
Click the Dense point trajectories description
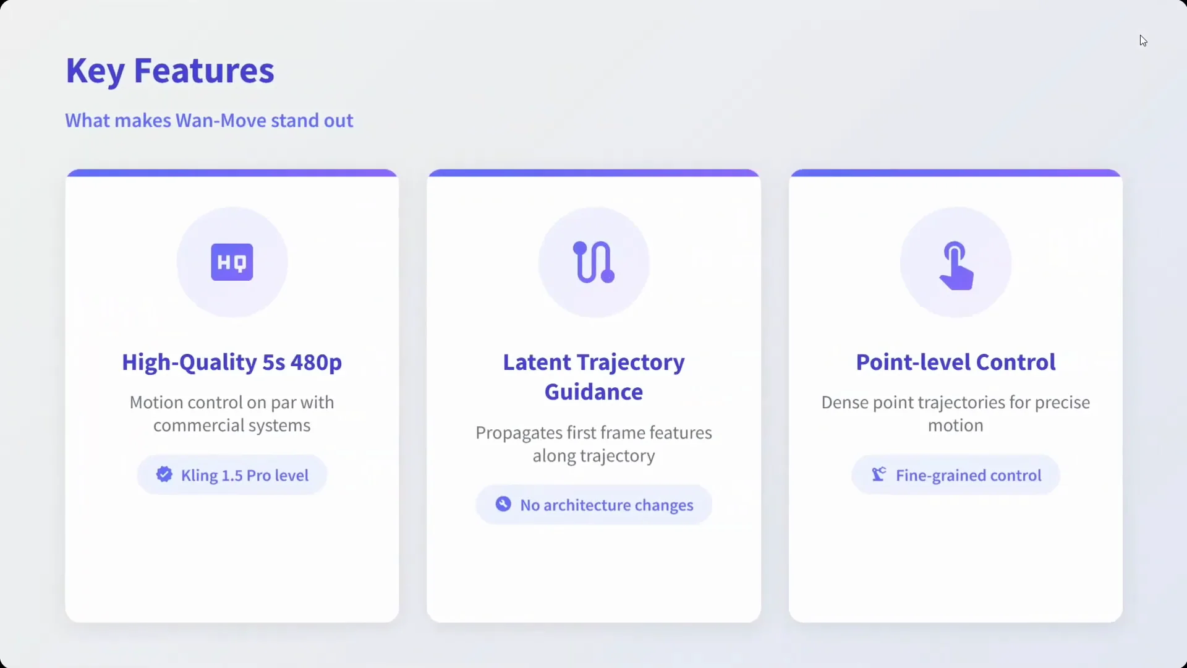956,414
